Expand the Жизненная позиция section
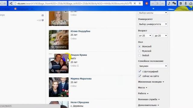Image resolution: width=193 pixels, height=108 pixels. click(151, 82)
